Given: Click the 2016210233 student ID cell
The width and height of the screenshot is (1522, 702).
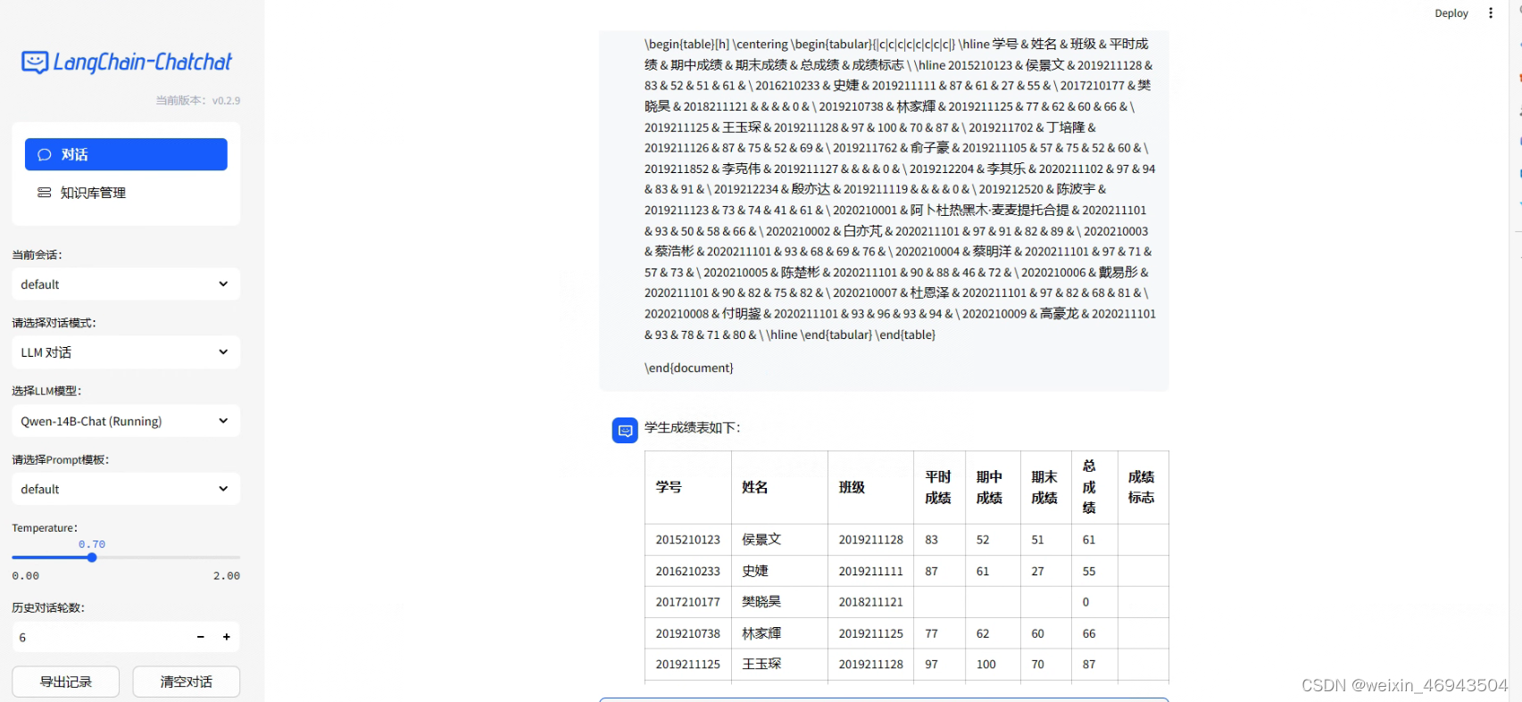Looking at the screenshot, I should click(x=688, y=571).
